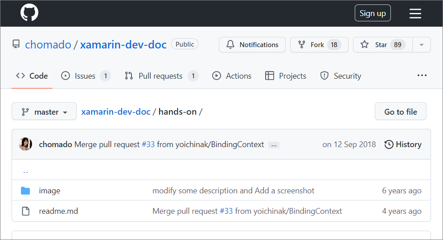Navigate to parent directory via double-dot link
The height and width of the screenshot is (240, 443).
click(x=25, y=171)
